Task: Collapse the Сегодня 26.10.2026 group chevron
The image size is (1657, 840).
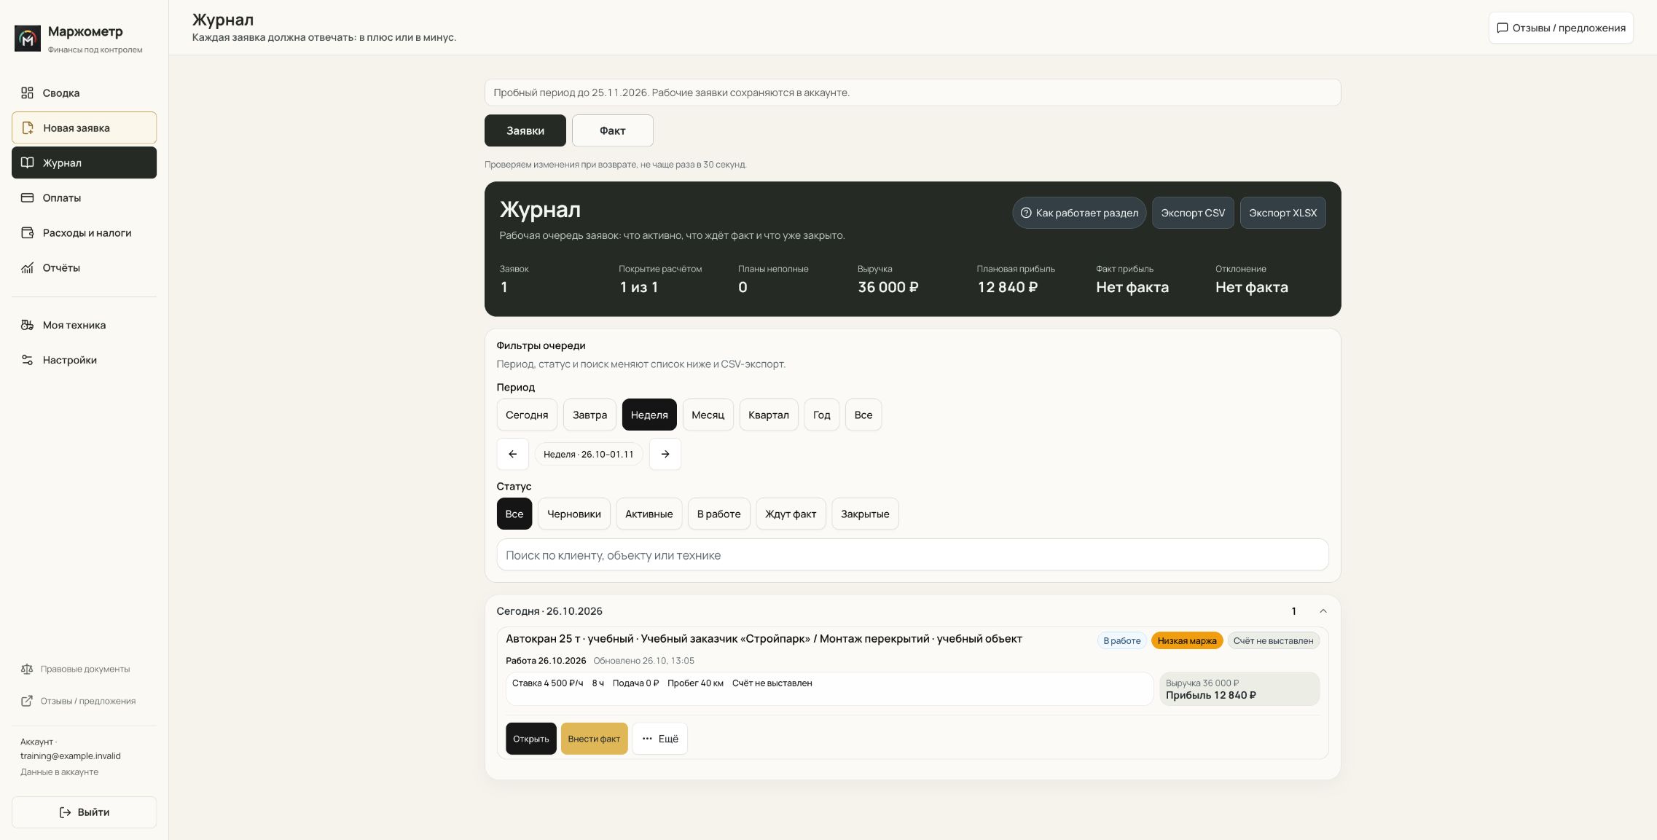Action: 1323,611
